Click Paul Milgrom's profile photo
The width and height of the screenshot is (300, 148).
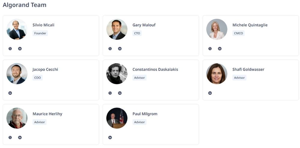(x=117, y=118)
